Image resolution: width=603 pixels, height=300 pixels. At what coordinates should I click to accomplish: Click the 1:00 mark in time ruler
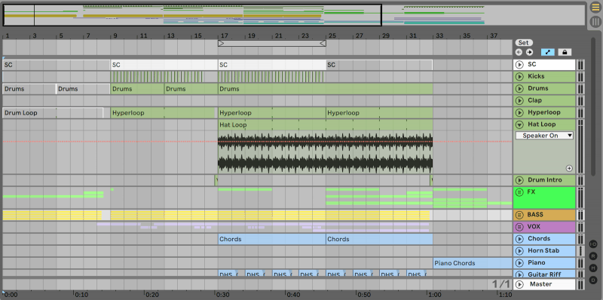click(x=435, y=295)
